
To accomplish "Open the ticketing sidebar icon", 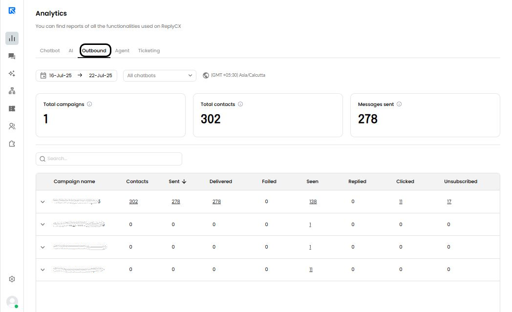I will pos(12,109).
